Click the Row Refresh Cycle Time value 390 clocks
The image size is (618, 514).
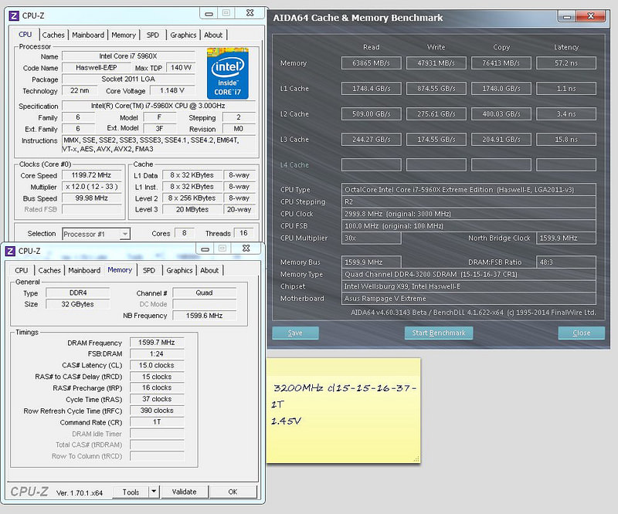(157, 411)
